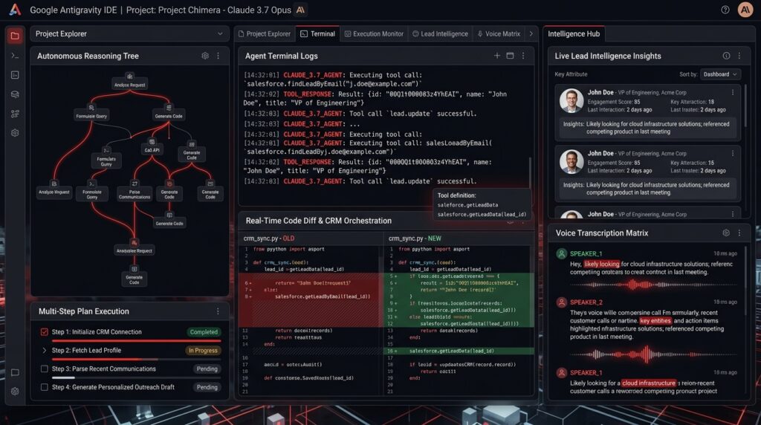
Task: Open the Execution Monitor tab
Action: point(375,34)
